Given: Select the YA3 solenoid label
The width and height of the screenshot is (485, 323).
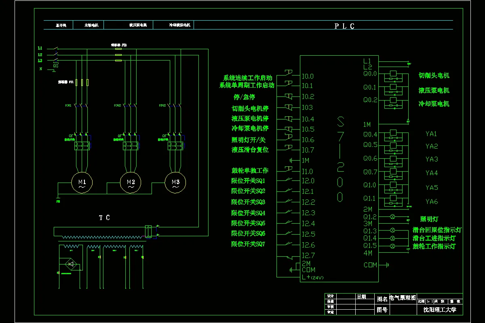Looking at the screenshot, I should pos(432,159).
